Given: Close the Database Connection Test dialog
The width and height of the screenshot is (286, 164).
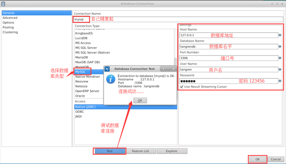Looking at the screenshot, I should (174, 69).
